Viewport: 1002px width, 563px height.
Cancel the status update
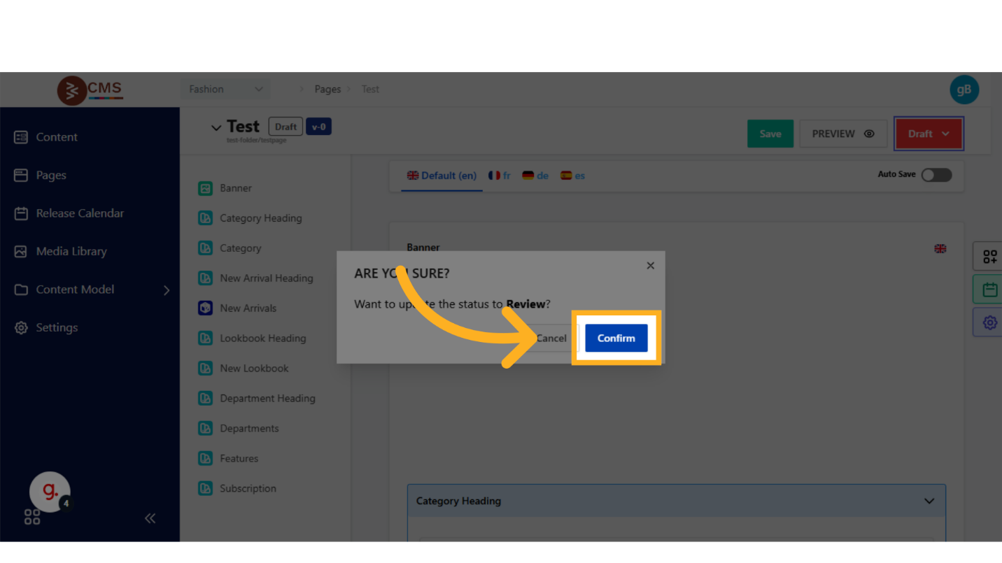pos(551,338)
